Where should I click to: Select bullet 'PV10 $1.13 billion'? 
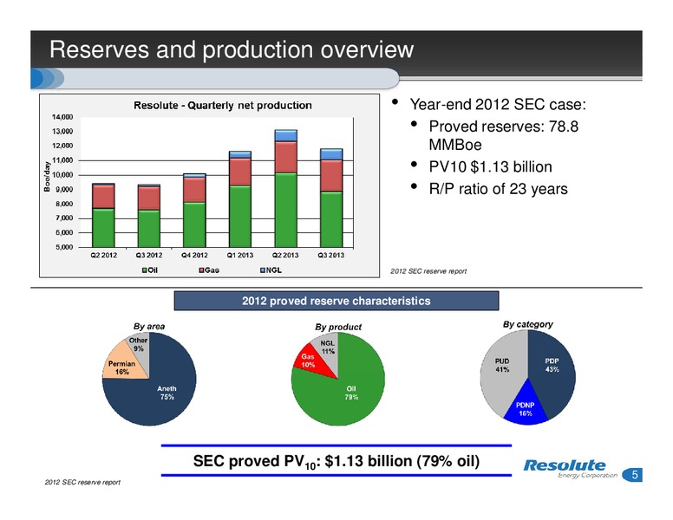click(x=490, y=167)
